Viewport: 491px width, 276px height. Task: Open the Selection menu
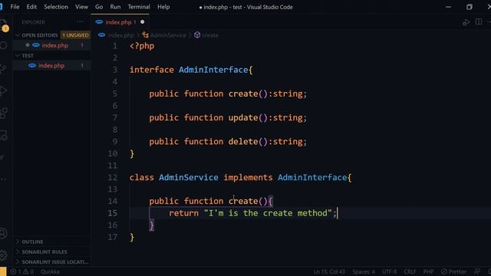click(56, 7)
